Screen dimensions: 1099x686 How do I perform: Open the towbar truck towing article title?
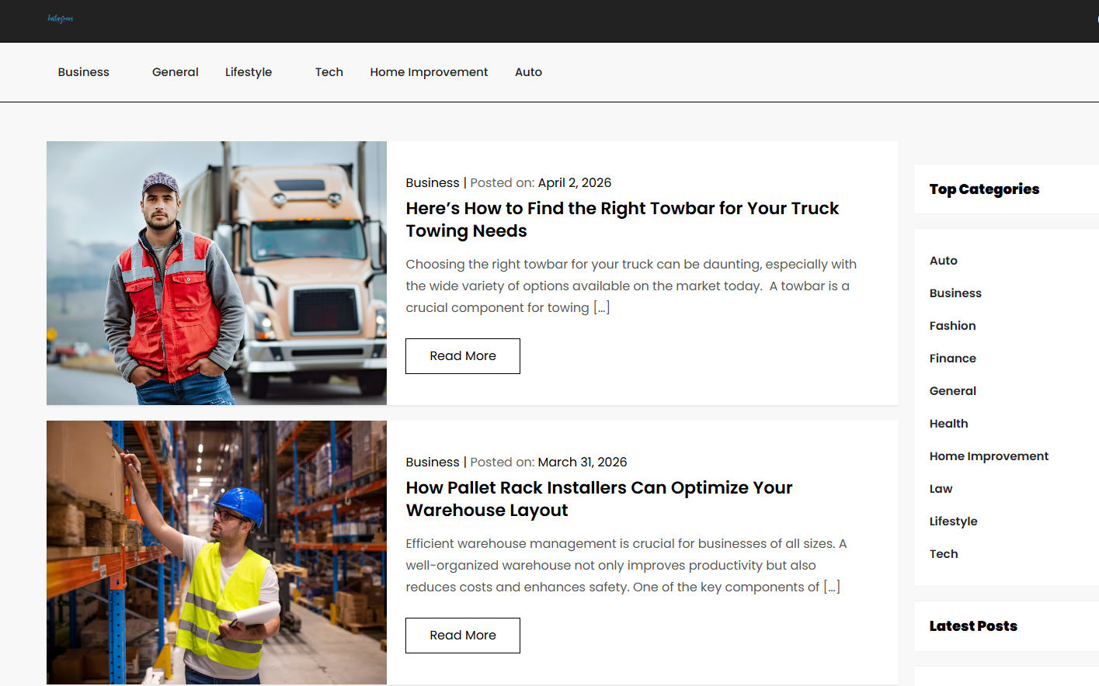tap(622, 220)
